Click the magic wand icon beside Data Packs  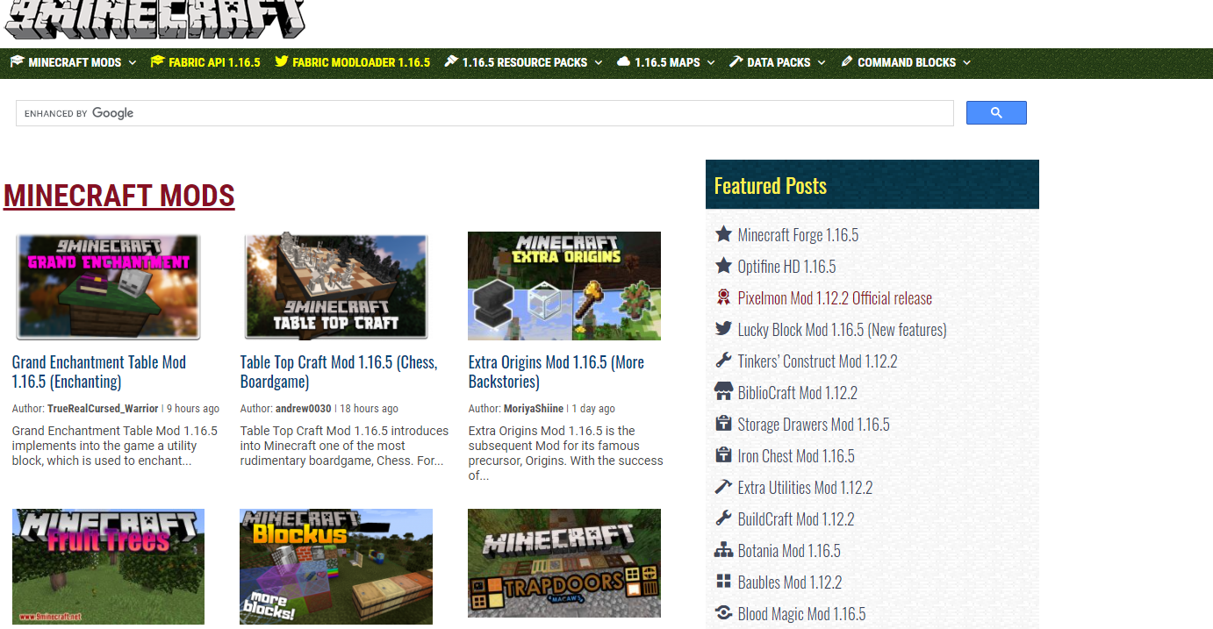coord(736,61)
